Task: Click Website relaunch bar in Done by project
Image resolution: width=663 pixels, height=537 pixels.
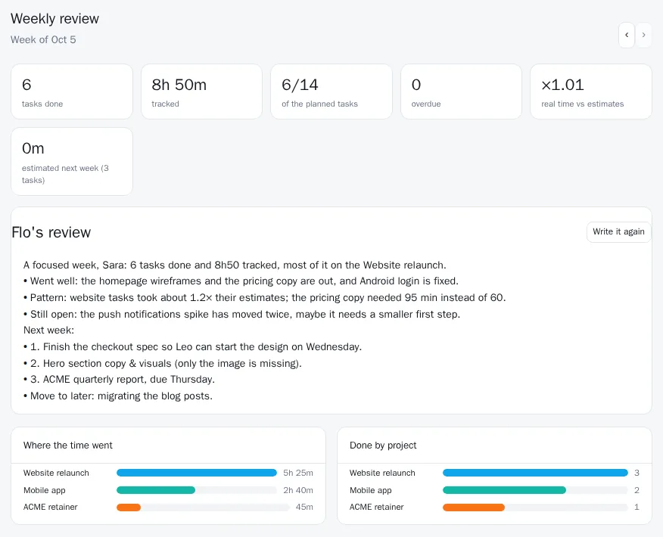Action: 535,473
